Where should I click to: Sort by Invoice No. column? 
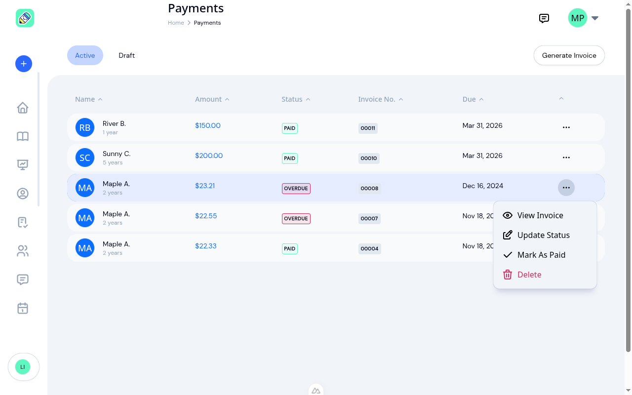(x=381, y=99)
